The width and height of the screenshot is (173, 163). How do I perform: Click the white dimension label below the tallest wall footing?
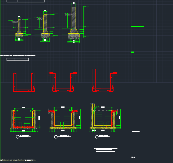coord(74,41)
